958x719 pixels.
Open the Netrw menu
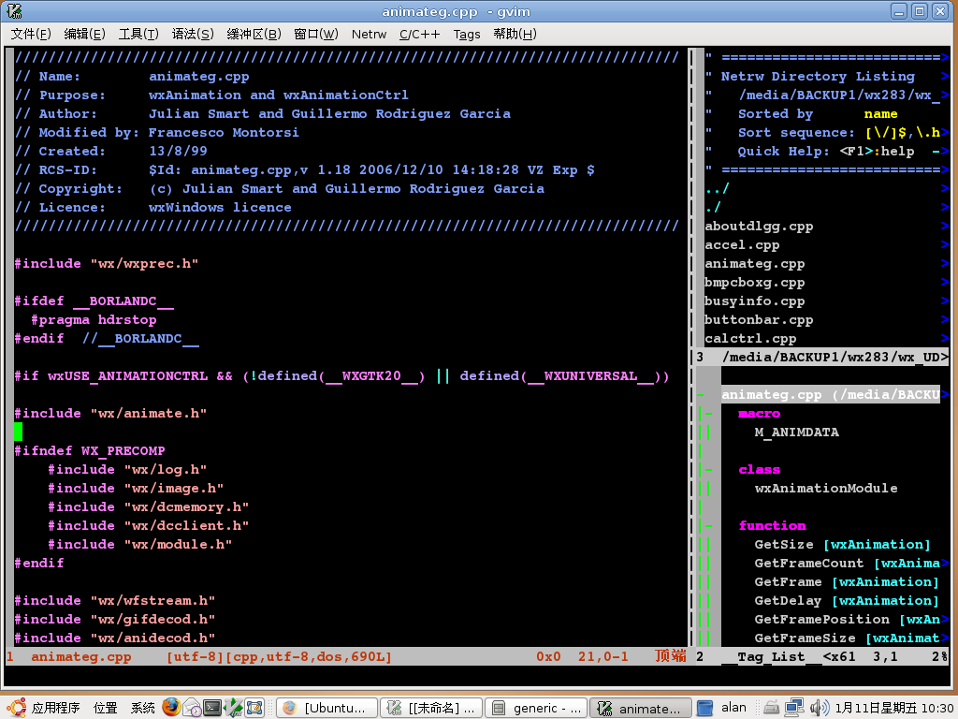(x=369, y=34)
